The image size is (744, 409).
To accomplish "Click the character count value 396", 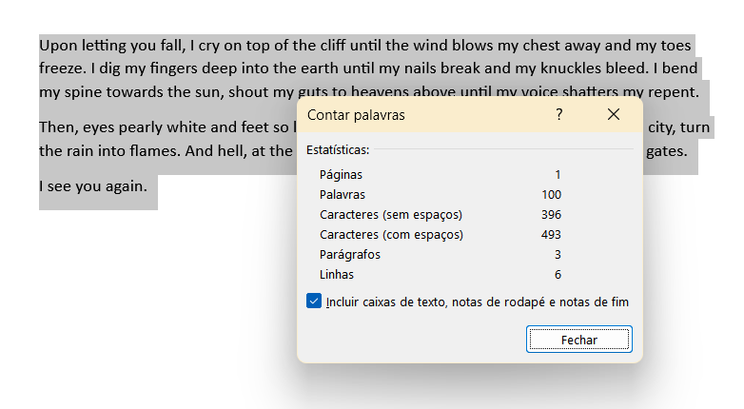I will (x=550, y=214).
